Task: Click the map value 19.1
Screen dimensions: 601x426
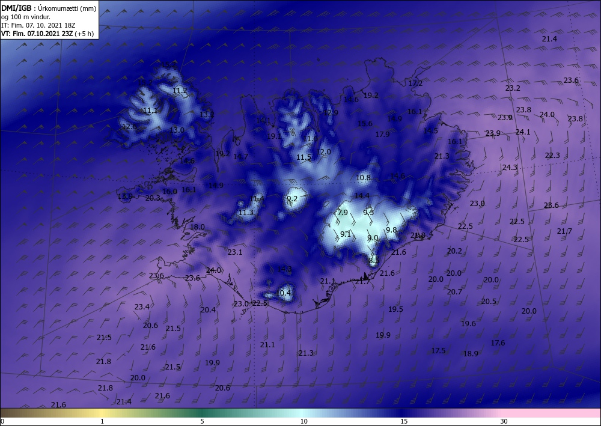Action: point(274,136)
